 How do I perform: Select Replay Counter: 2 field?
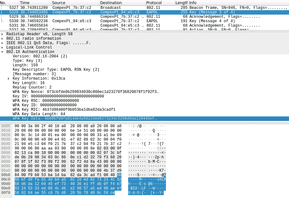click(x=32, y=87)
